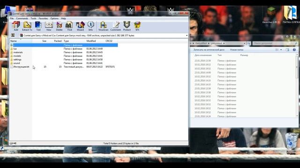Click the status text 'Total 5 folders and 15 bytes'
Image resolution: width=300 pixels, height=168 pixels.
[121, 143]
